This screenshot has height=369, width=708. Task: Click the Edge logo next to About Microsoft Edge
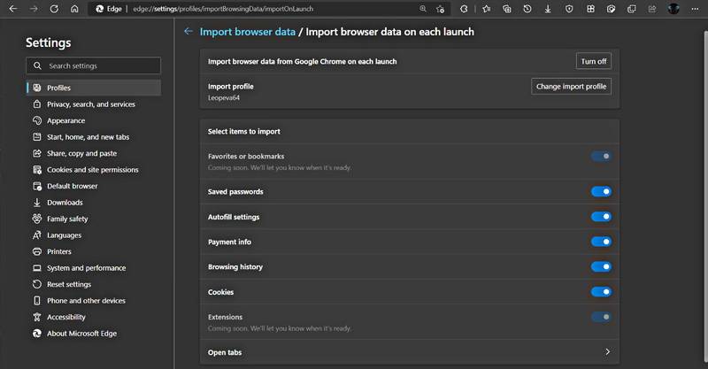coord(37,334)
